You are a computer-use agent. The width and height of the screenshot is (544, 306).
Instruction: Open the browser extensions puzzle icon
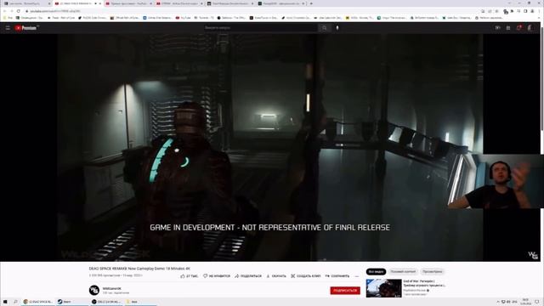pos(512,11)
